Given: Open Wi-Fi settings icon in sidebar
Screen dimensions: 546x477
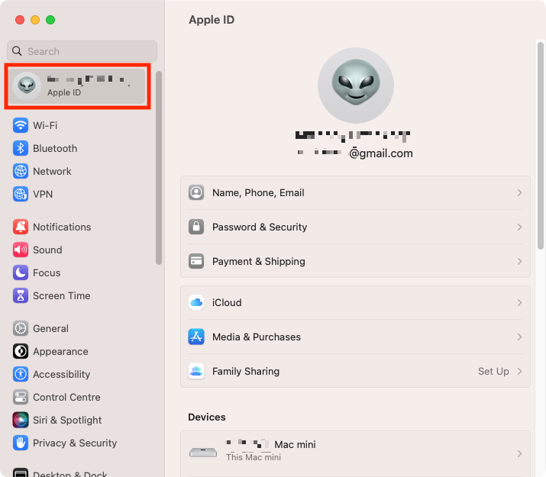Looking at the screenshot, I should [x=21, y=125].
